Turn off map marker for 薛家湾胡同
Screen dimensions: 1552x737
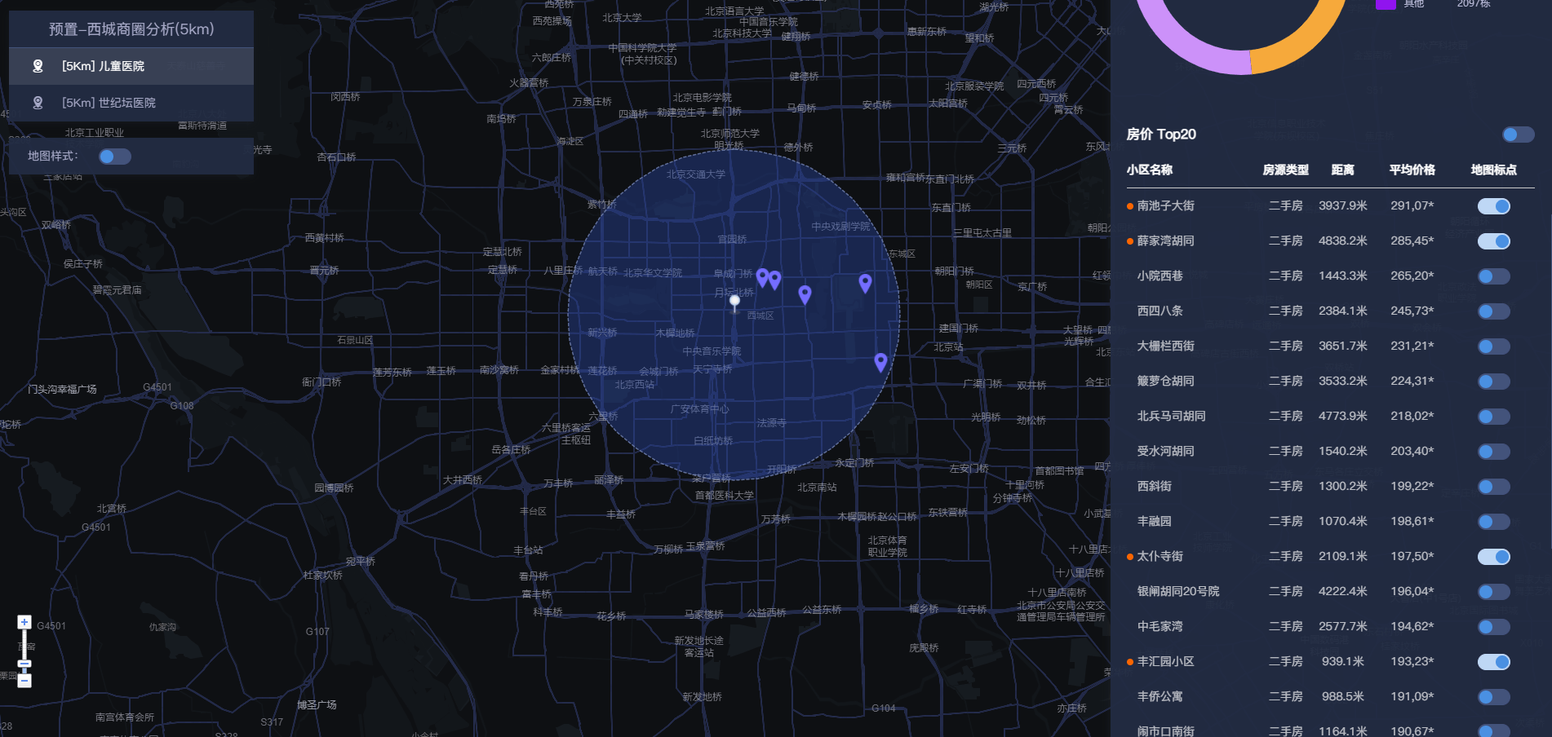point(1493,241)
